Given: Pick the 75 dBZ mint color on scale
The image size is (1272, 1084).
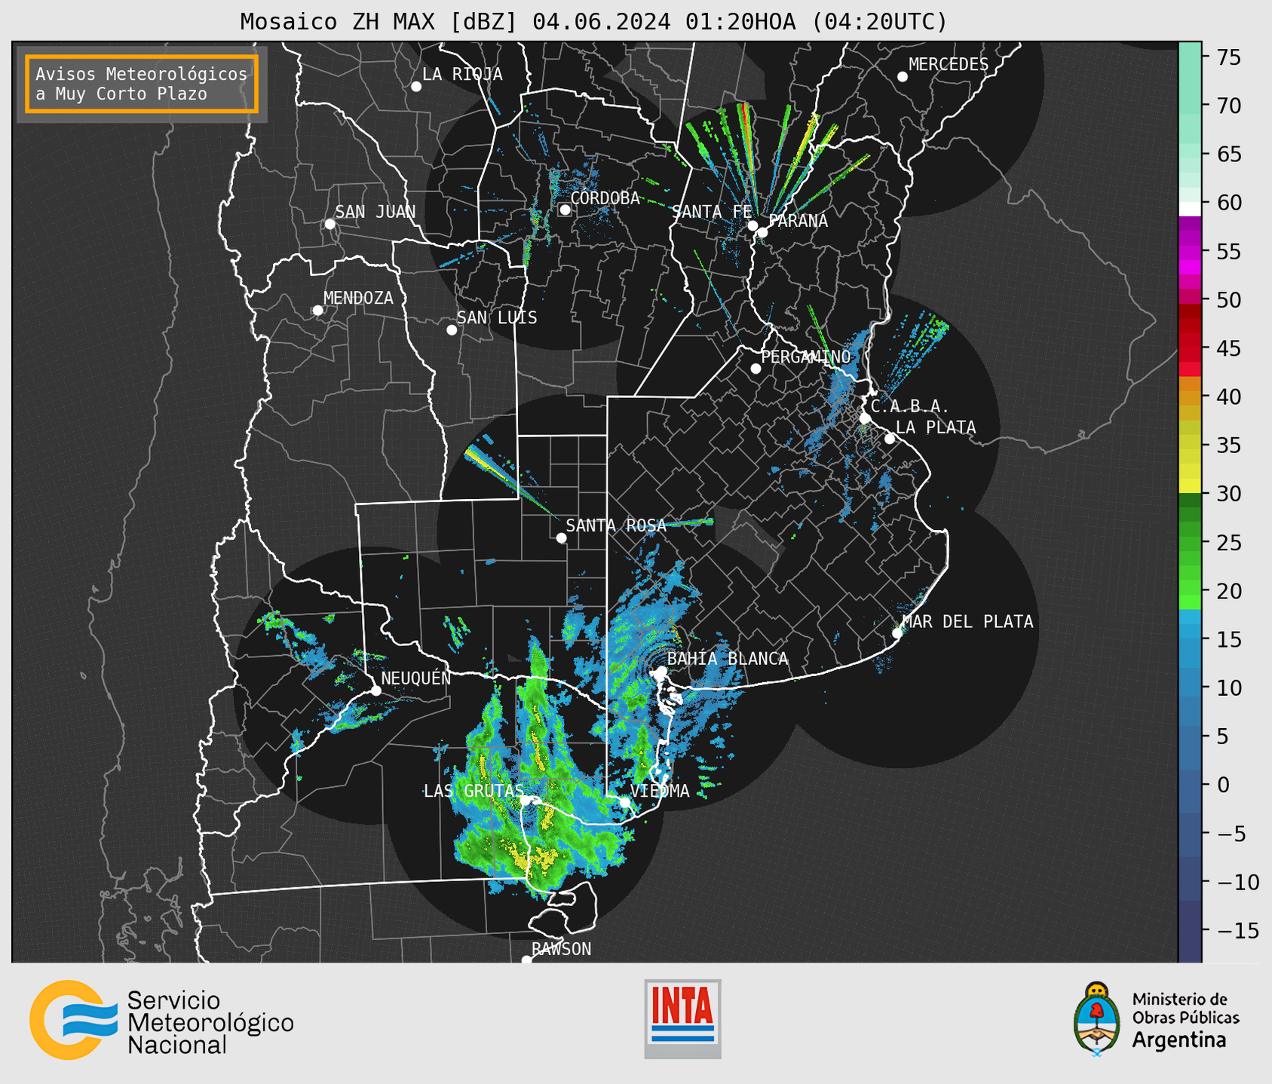Looking at the screenshot, I should pos(1190,57).
